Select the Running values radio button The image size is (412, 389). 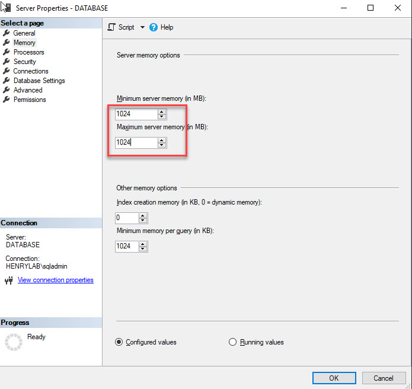[x=232, y=342]
